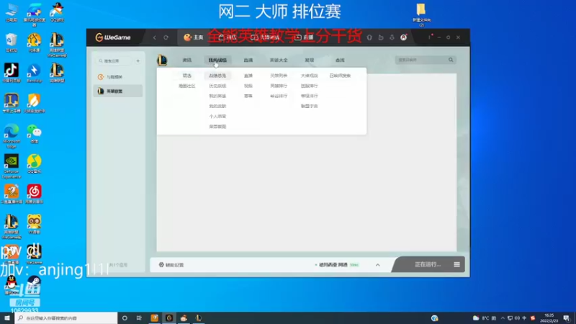This screenshot has height=324, width=576.
Task: Open the 此电脑 This PC desktop icon
Action: (12, 12)
